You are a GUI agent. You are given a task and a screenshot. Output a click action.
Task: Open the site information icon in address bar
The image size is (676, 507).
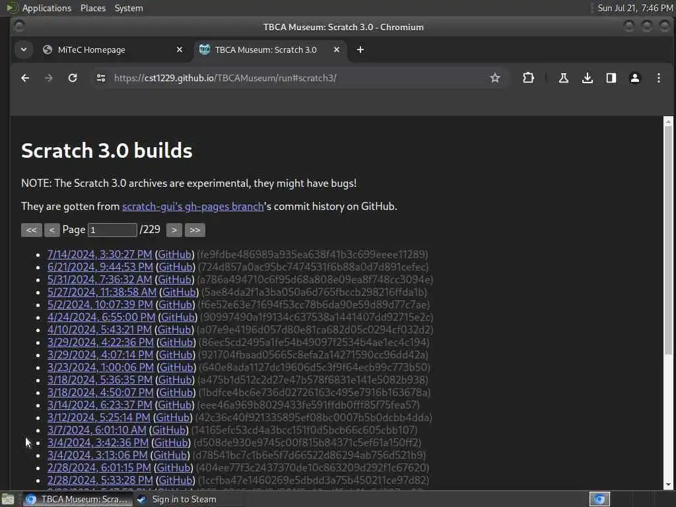101,78
